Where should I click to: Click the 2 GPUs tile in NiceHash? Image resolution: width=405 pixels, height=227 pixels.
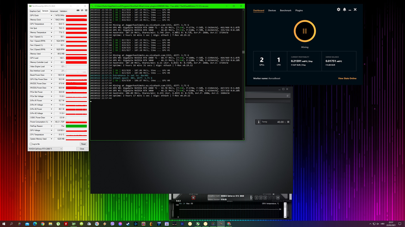(262, 62)
